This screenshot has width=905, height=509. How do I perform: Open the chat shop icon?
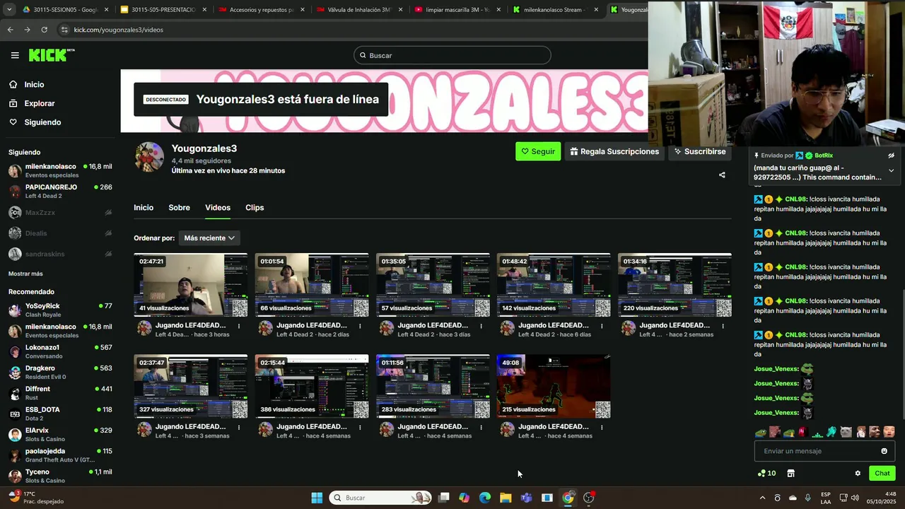[790, 474]
